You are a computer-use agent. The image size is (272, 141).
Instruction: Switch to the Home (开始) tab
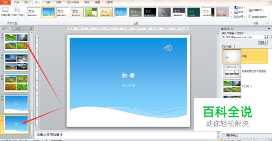(17, 2)
